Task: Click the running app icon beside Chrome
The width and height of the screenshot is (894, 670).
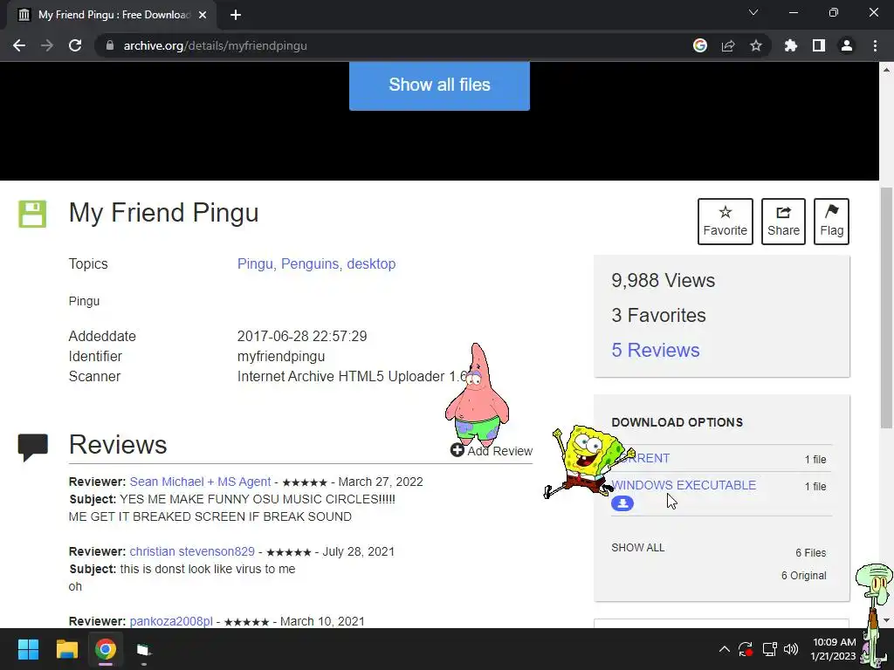Action: pos(144,649)
